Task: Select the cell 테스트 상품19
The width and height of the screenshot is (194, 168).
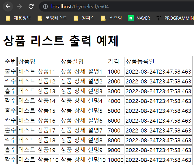Action: click(38, 150)
